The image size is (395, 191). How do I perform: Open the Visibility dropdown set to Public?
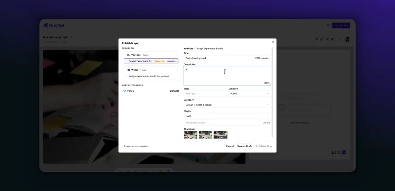250,93
